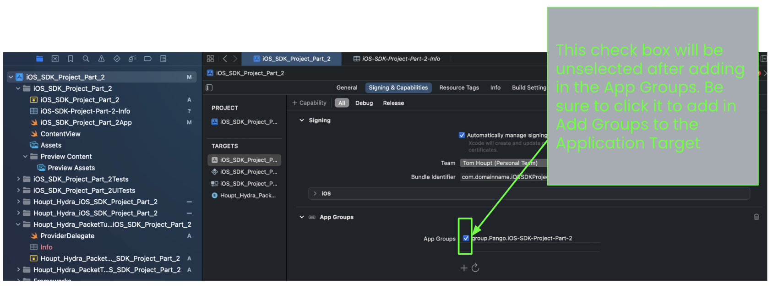Screen dimensions: 773x295
Task: Toggle the project/targets sidebar icon
Action: pos(209,87)
